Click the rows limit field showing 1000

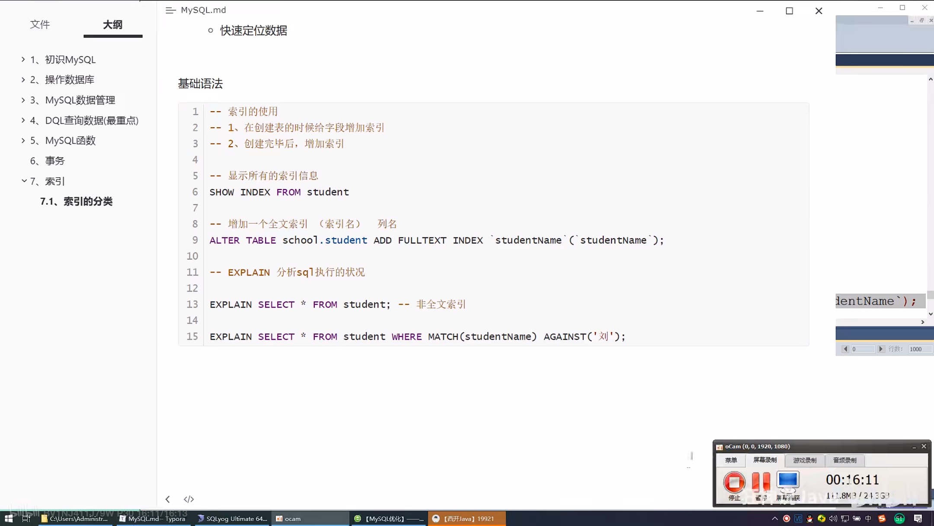919,349
